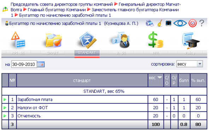Expand the Заработная плата row arrow
The image size is (209, 130).
tap(5, 99)
